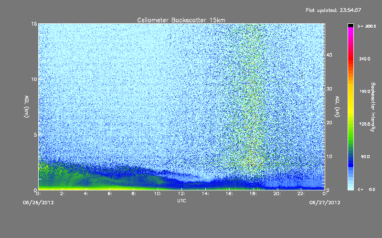
Task: Click the "10:" UTC hour tick label
Action: click(x=158, y=194)
